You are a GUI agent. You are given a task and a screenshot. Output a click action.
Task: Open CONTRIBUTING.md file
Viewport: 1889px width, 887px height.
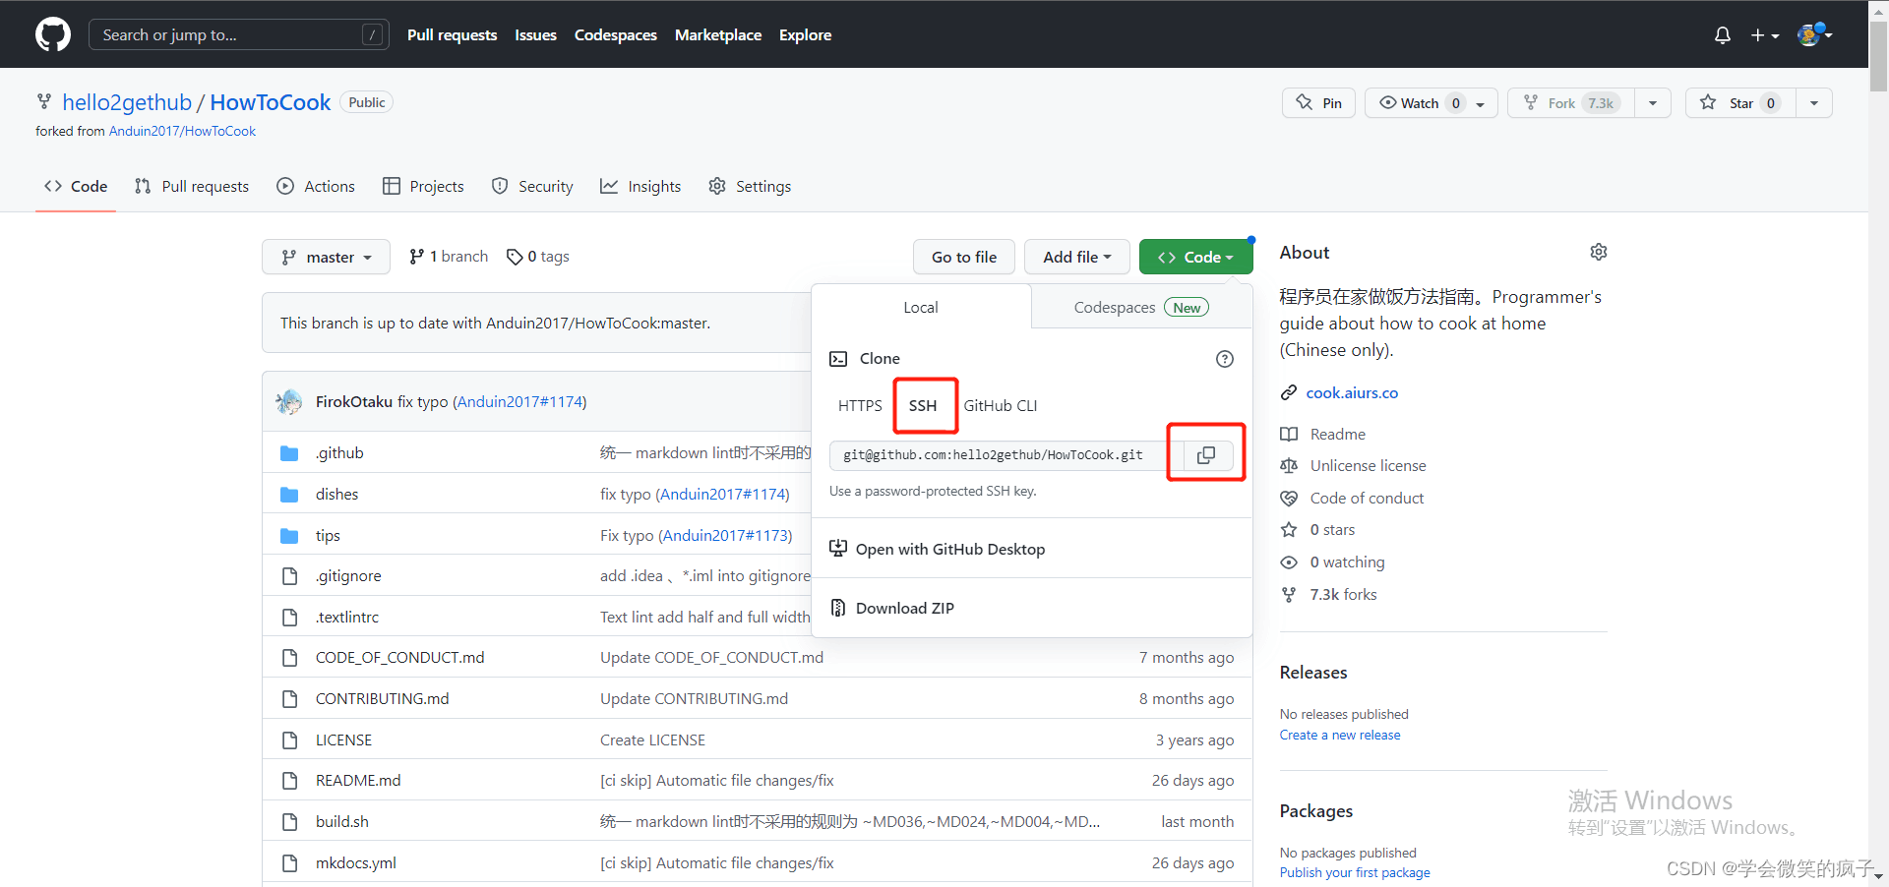coord(382,698)
